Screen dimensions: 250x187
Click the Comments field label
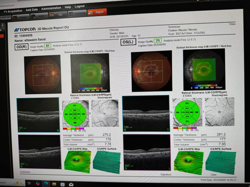[25, 172]
